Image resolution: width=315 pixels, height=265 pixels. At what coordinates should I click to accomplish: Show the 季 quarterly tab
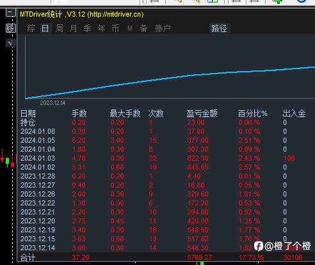point(87,28)
